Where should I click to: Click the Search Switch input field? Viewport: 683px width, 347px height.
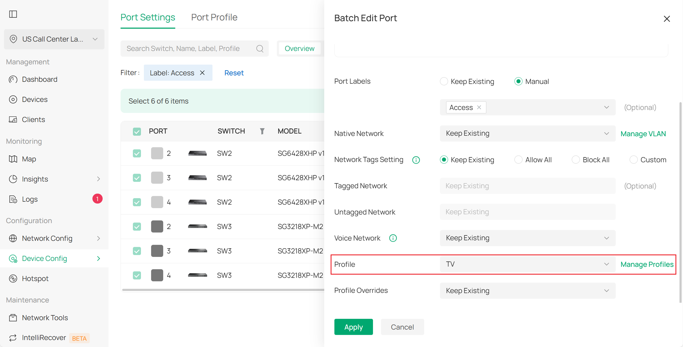coord(185,48)
